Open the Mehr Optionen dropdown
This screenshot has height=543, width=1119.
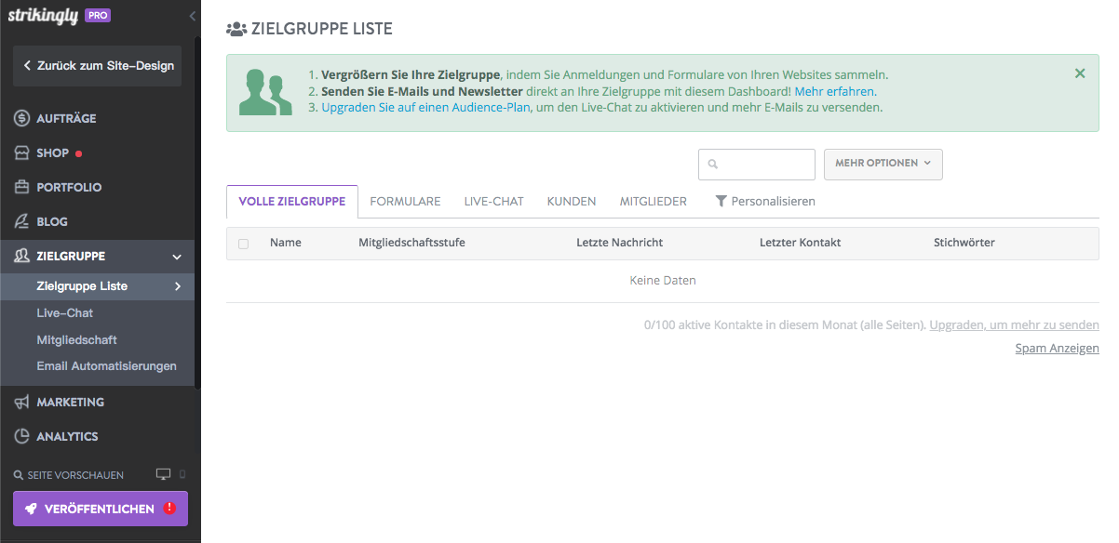(x=883, y=164)
